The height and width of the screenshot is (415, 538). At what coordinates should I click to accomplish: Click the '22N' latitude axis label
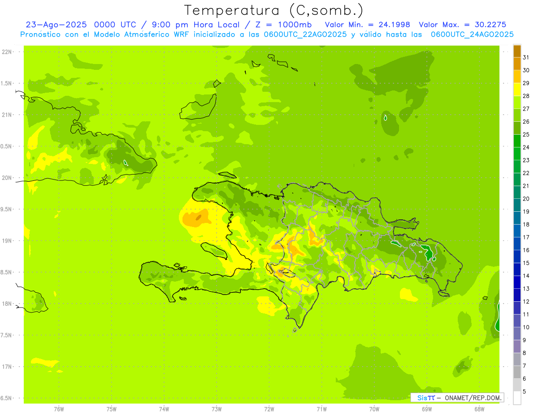click(8, 52)
